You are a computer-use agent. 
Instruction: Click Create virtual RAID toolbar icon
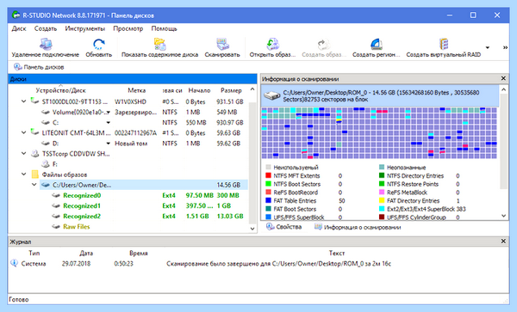[x=444, y=44]
